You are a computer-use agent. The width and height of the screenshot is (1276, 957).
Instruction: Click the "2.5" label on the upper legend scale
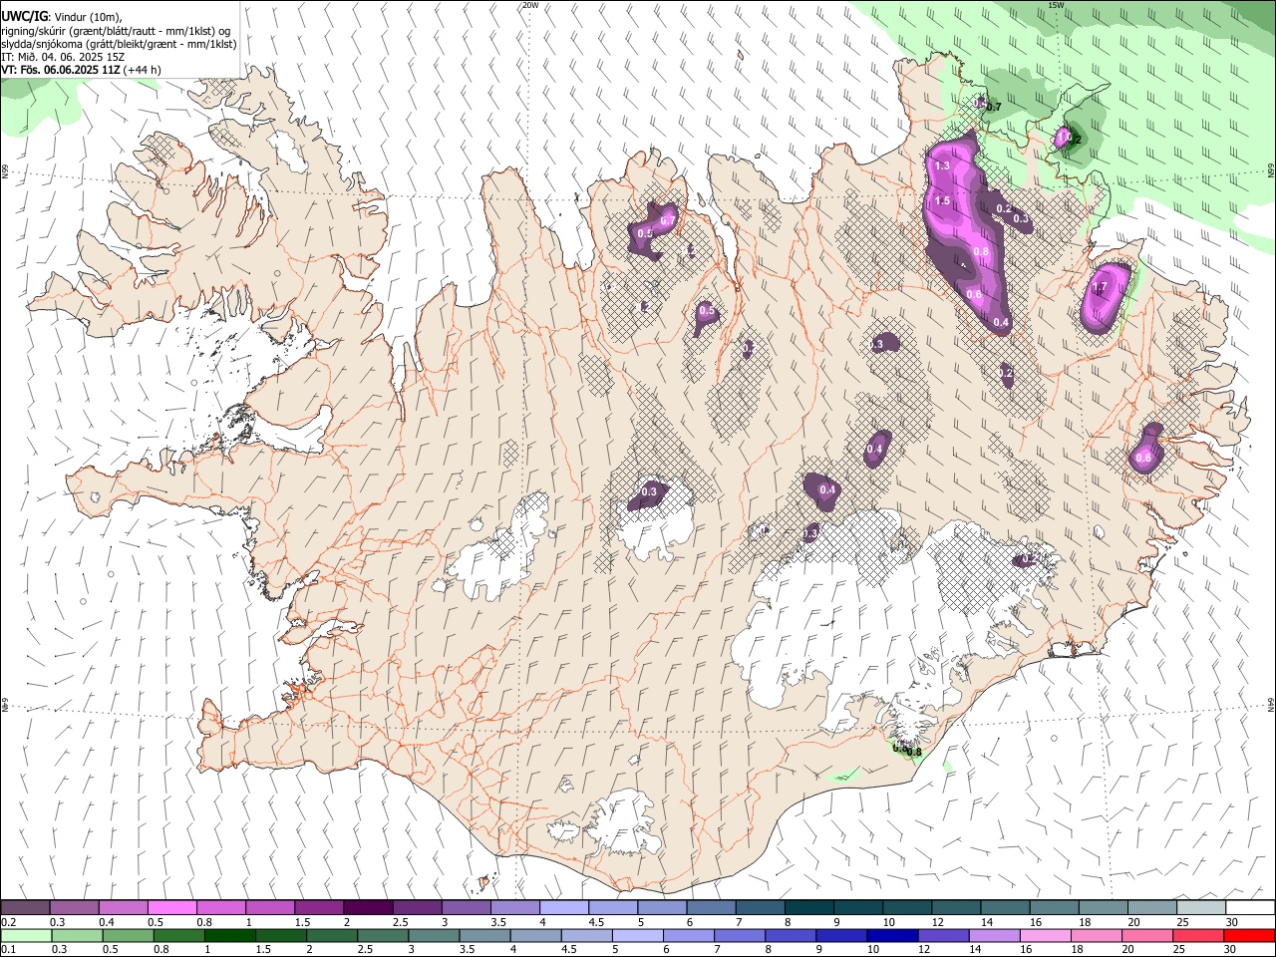tap(401, 922)
